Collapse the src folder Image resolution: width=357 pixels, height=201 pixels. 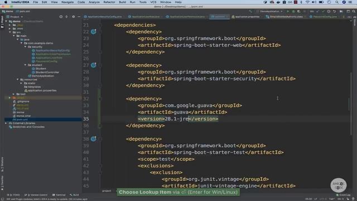[10, 32]
